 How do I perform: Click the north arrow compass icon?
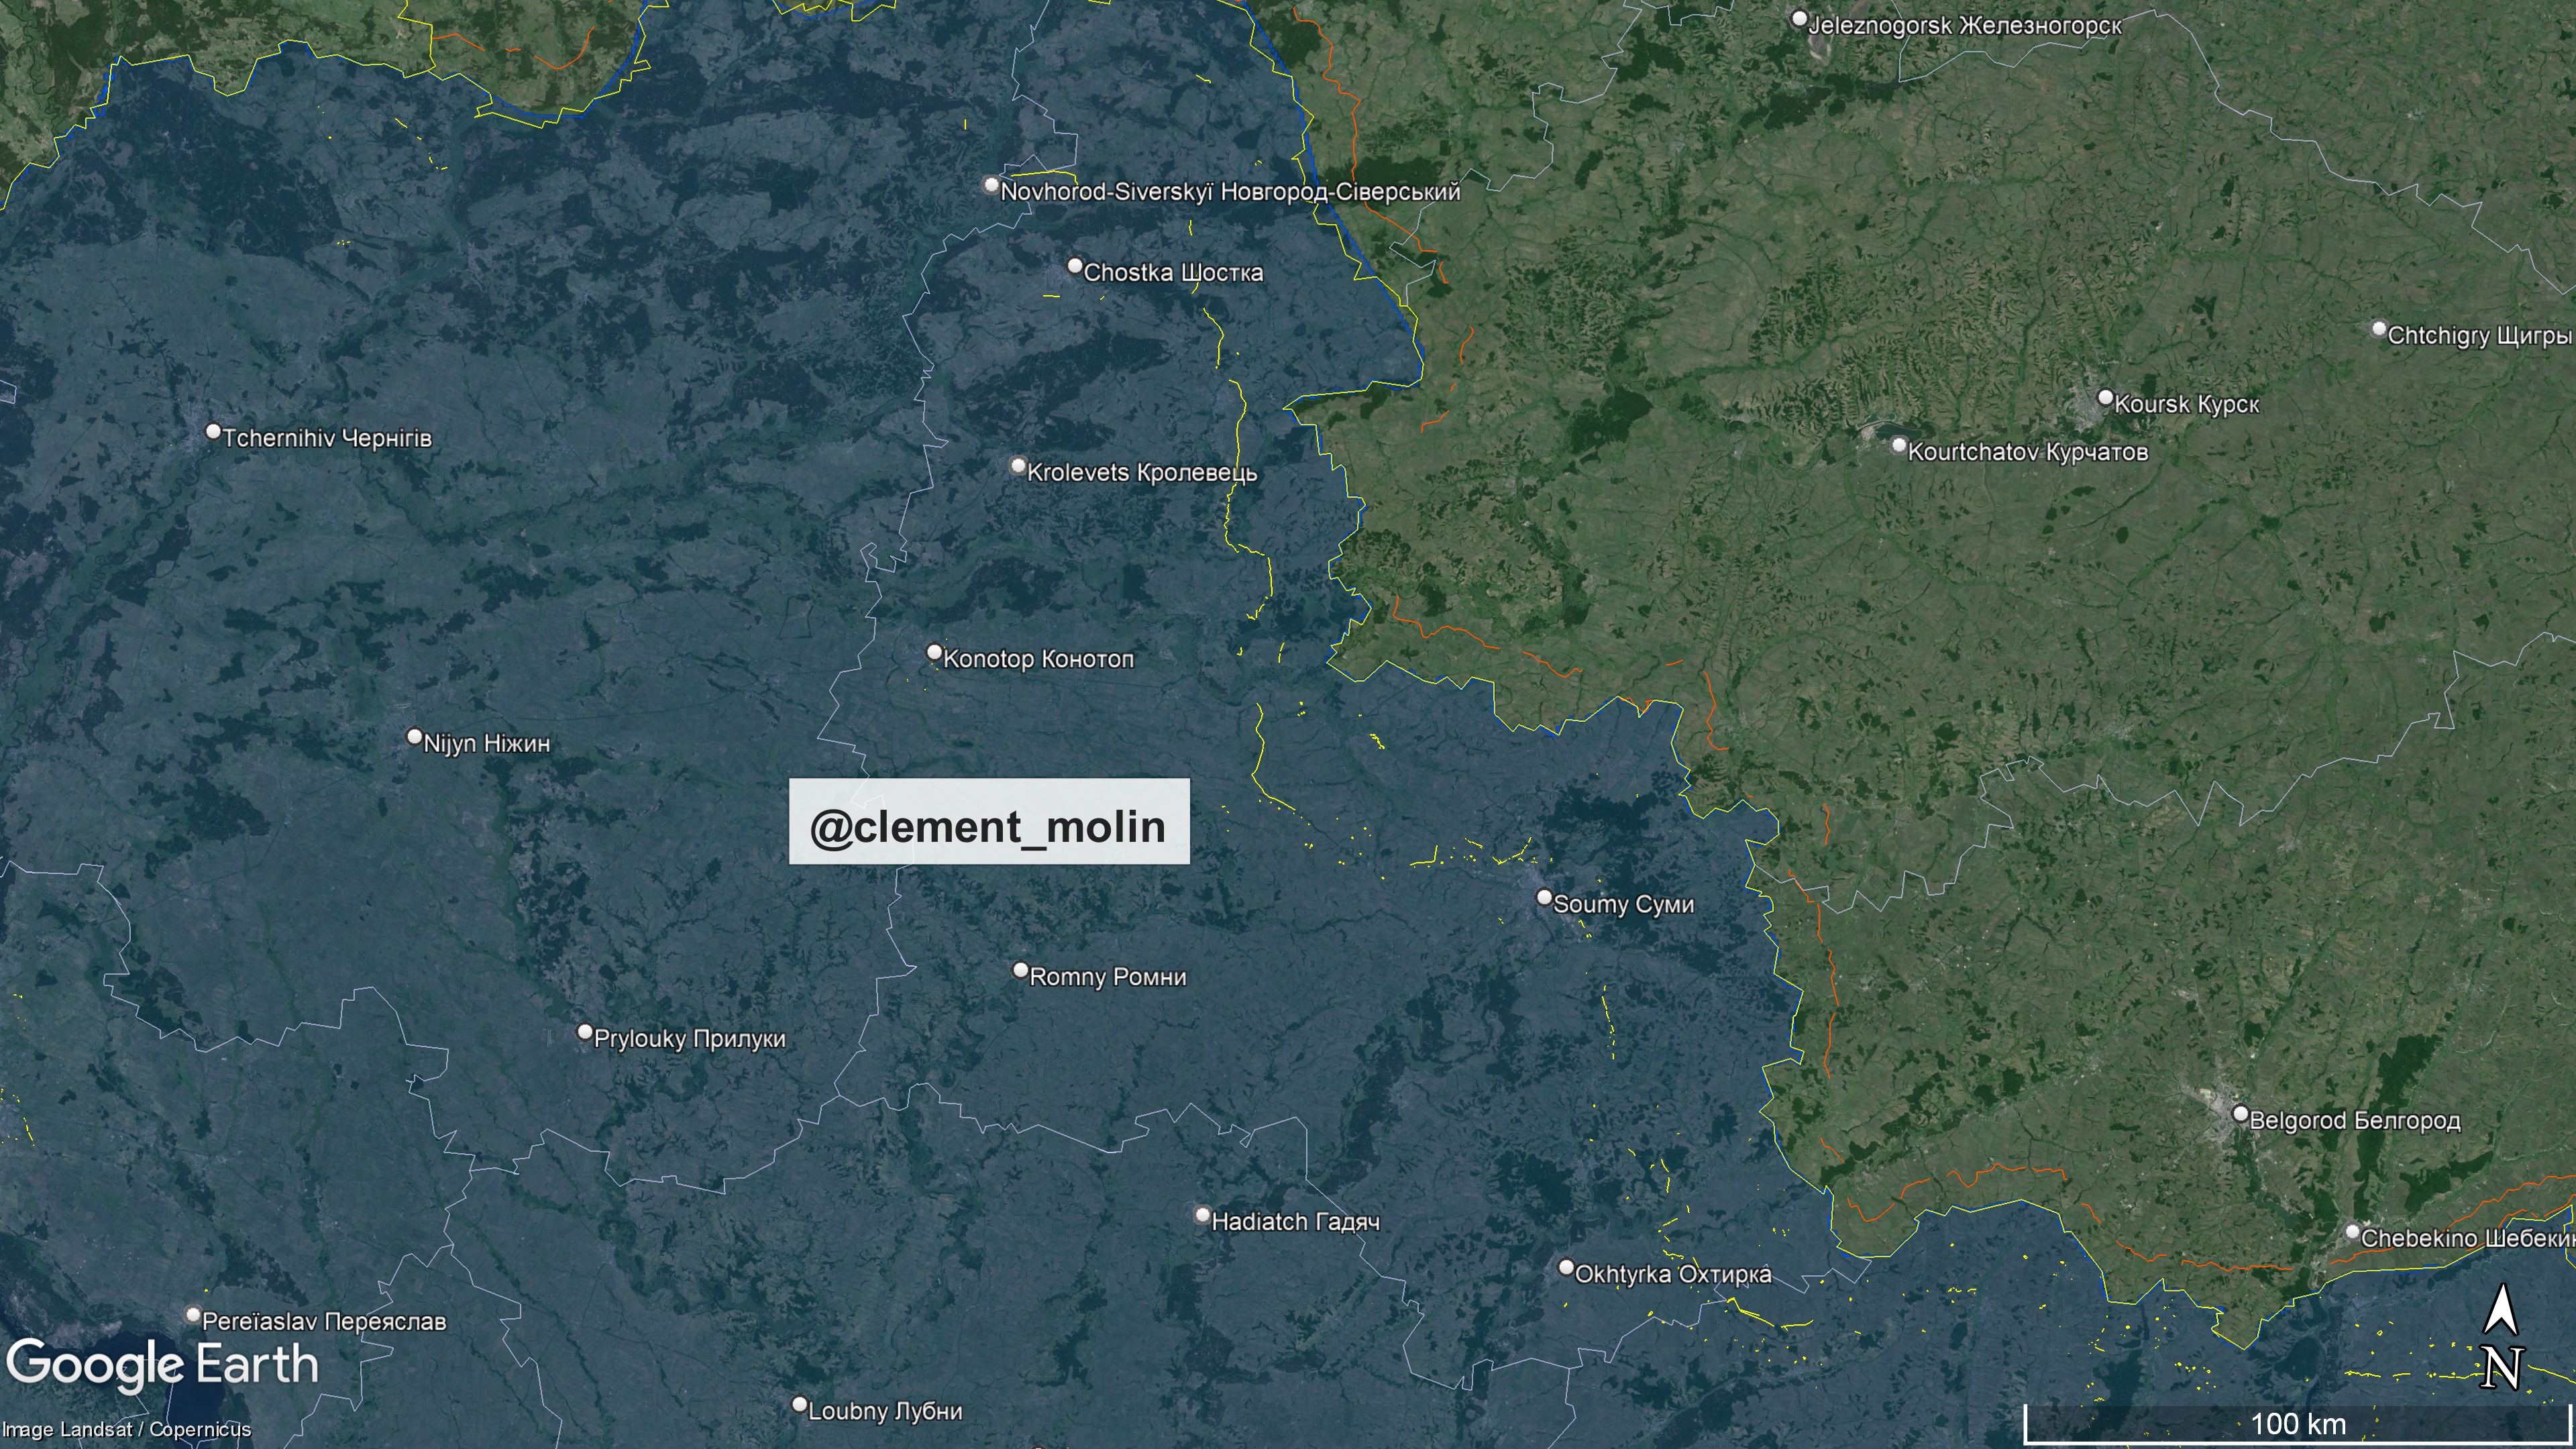(2501, 1337)
